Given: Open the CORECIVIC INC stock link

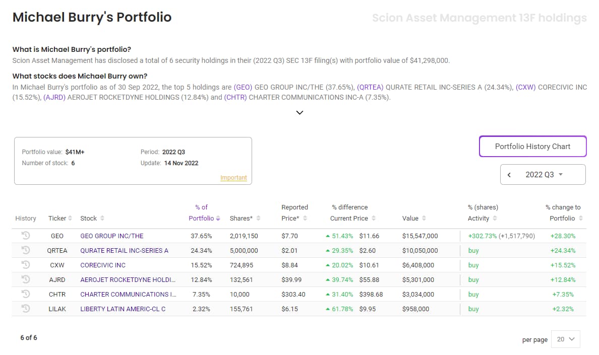Looking at the screenshot, I should tap(103, 265).
